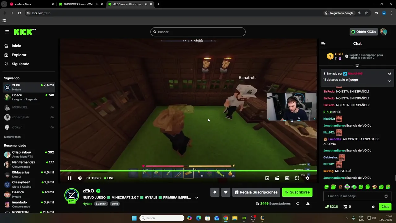Open the emoji picker in chat
Viewport: 396px width, 223px height.
click(386, 196)
